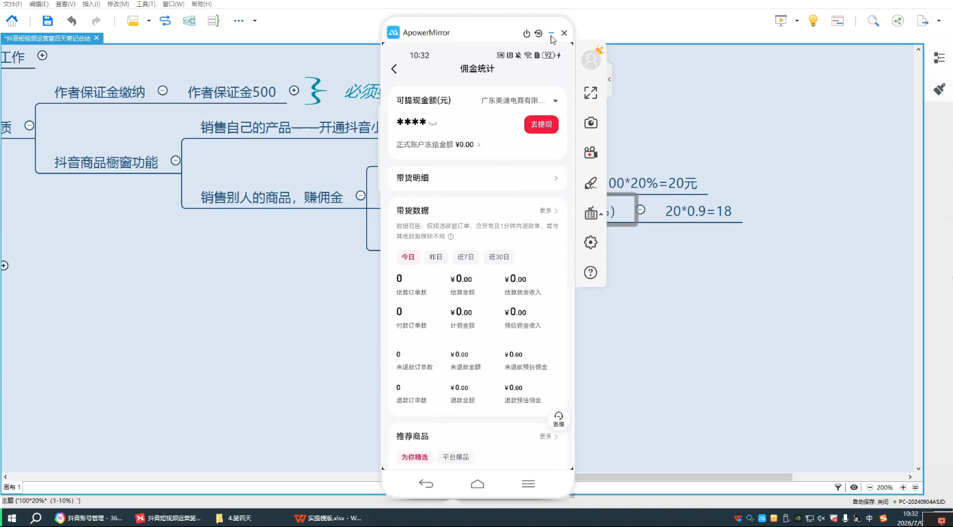Viewport: 953px width, 527px height.
Task: Open the outline panel icon on right sidebar
Action: pos(939,58)
